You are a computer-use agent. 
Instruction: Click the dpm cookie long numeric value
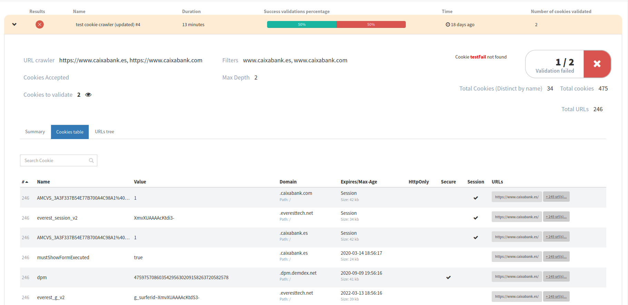coord(181,277)
